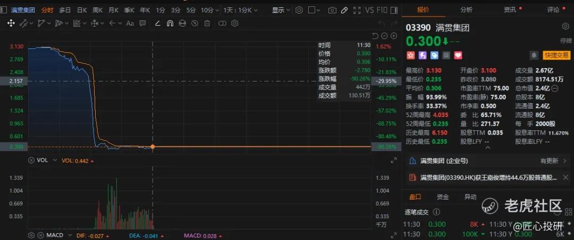This screenshot has height=240, width=574.
Task: Open more details next to 总市值
Action: point(554,88)
